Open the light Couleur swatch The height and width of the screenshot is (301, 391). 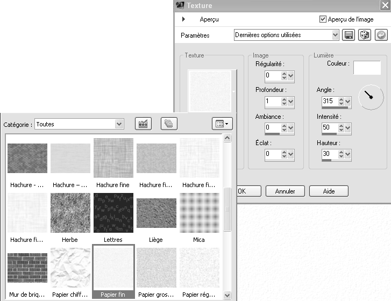pyautogui.click(x=366, y=67)
